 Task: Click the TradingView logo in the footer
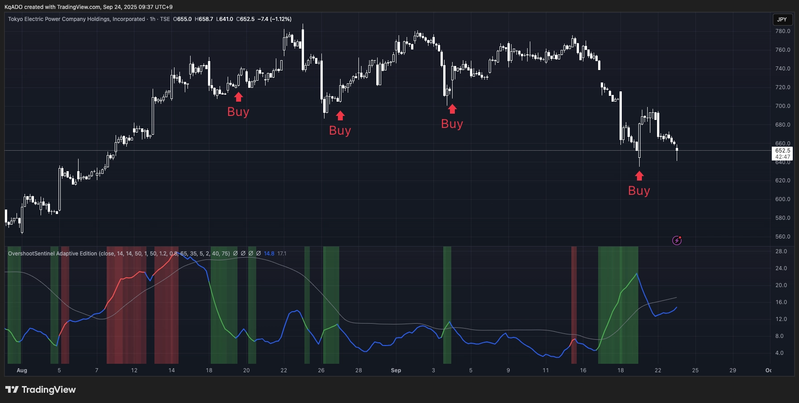click(x=41, y=390)
